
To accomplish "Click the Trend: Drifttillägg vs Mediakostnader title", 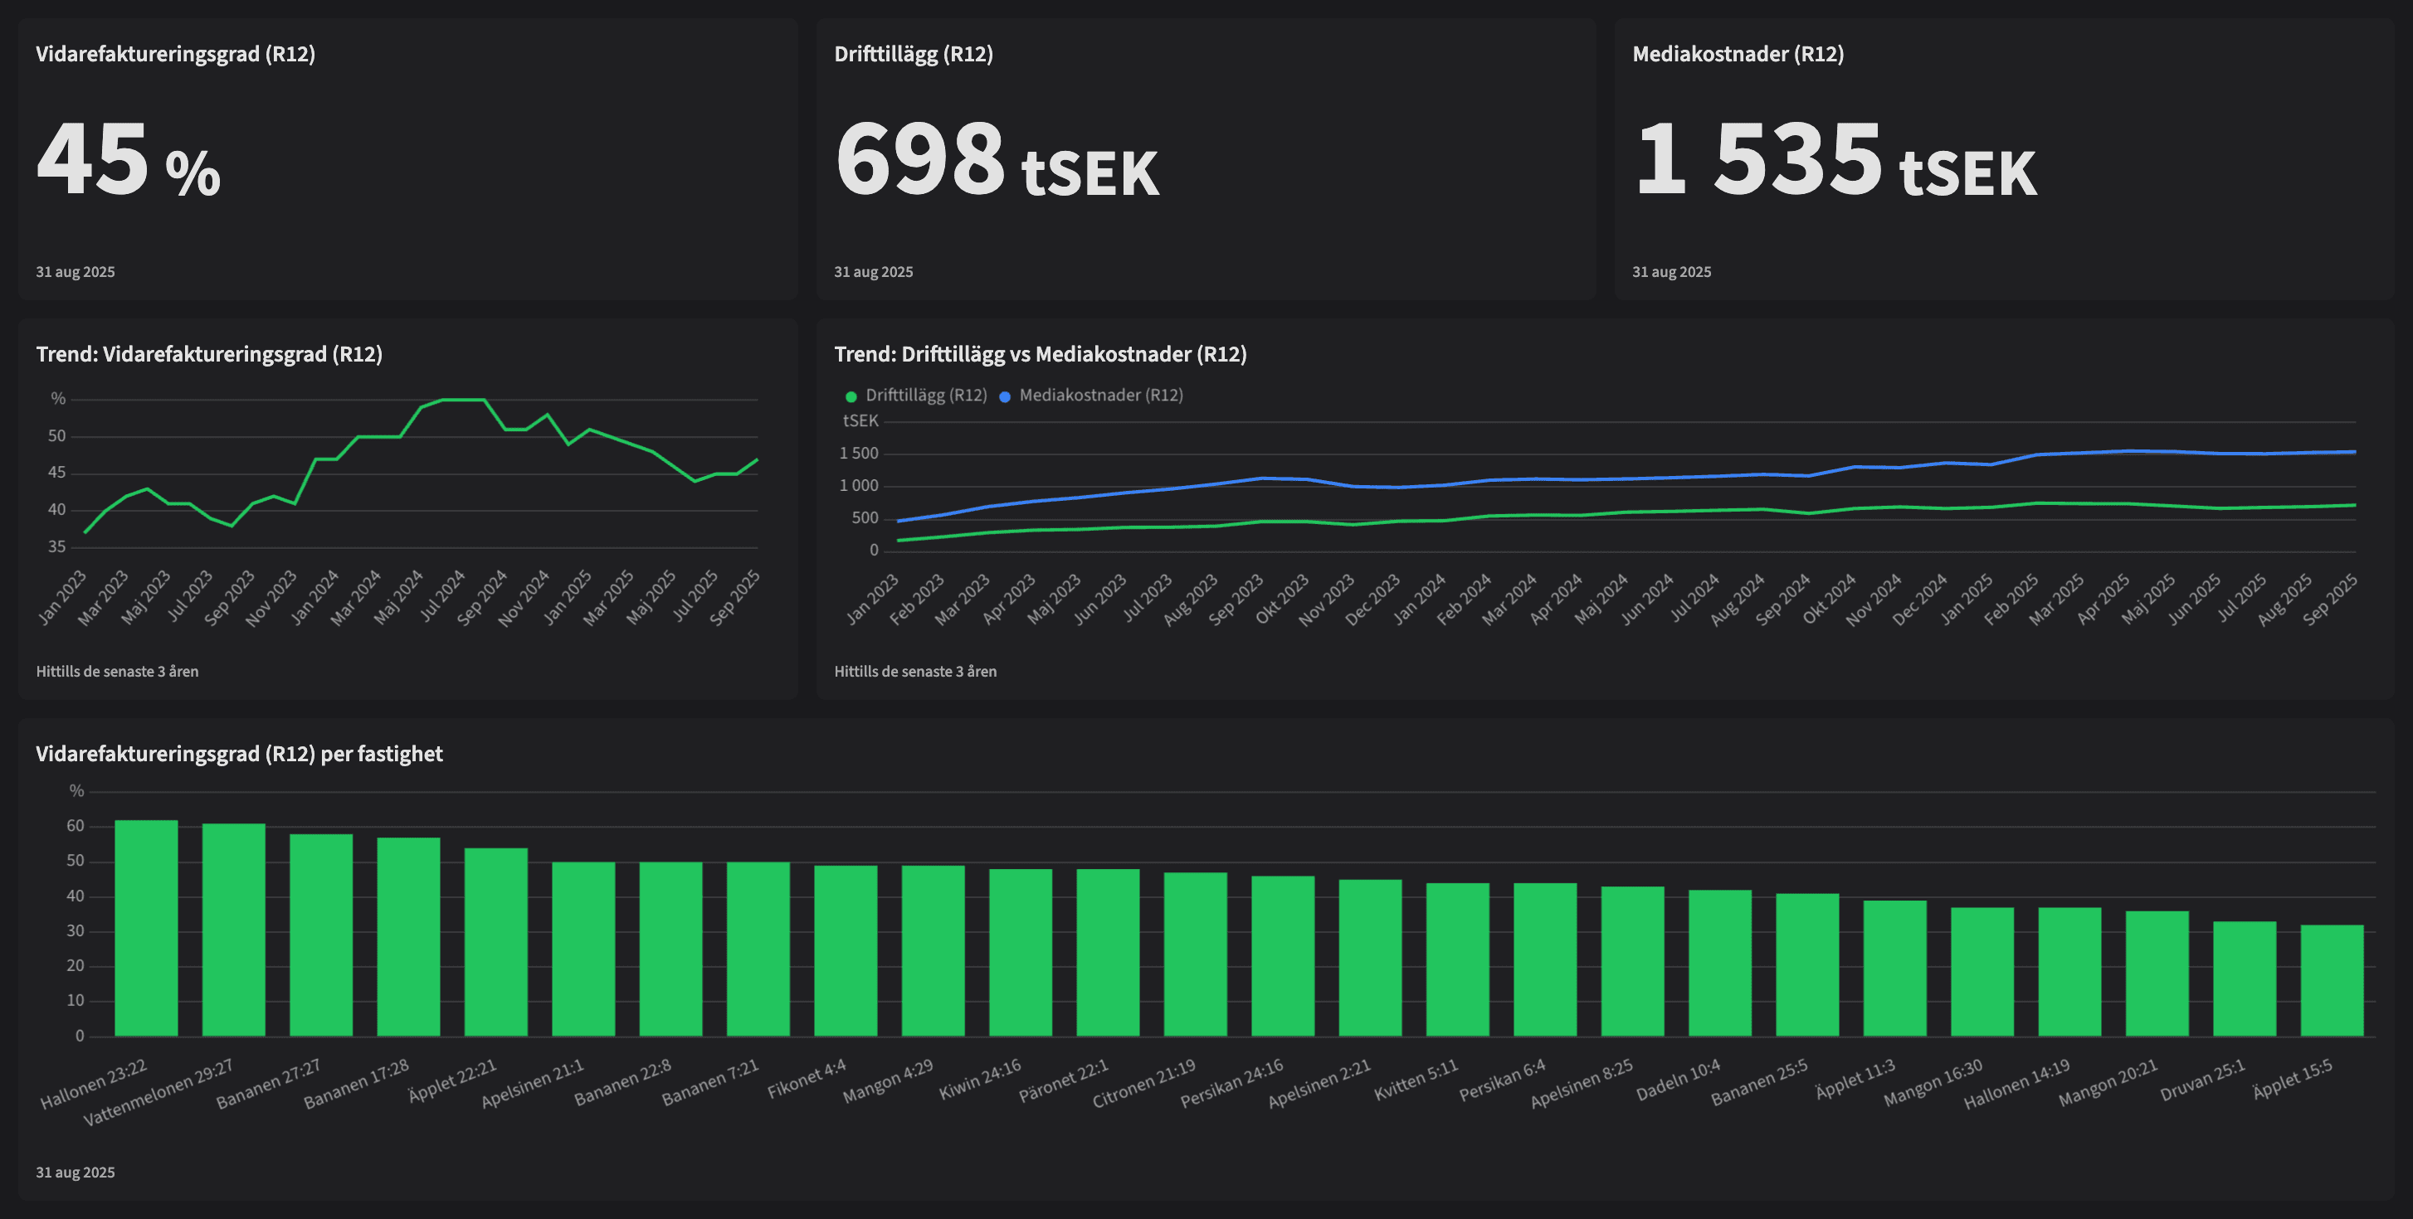I will pyautogui.click(x=1040, y=354).
